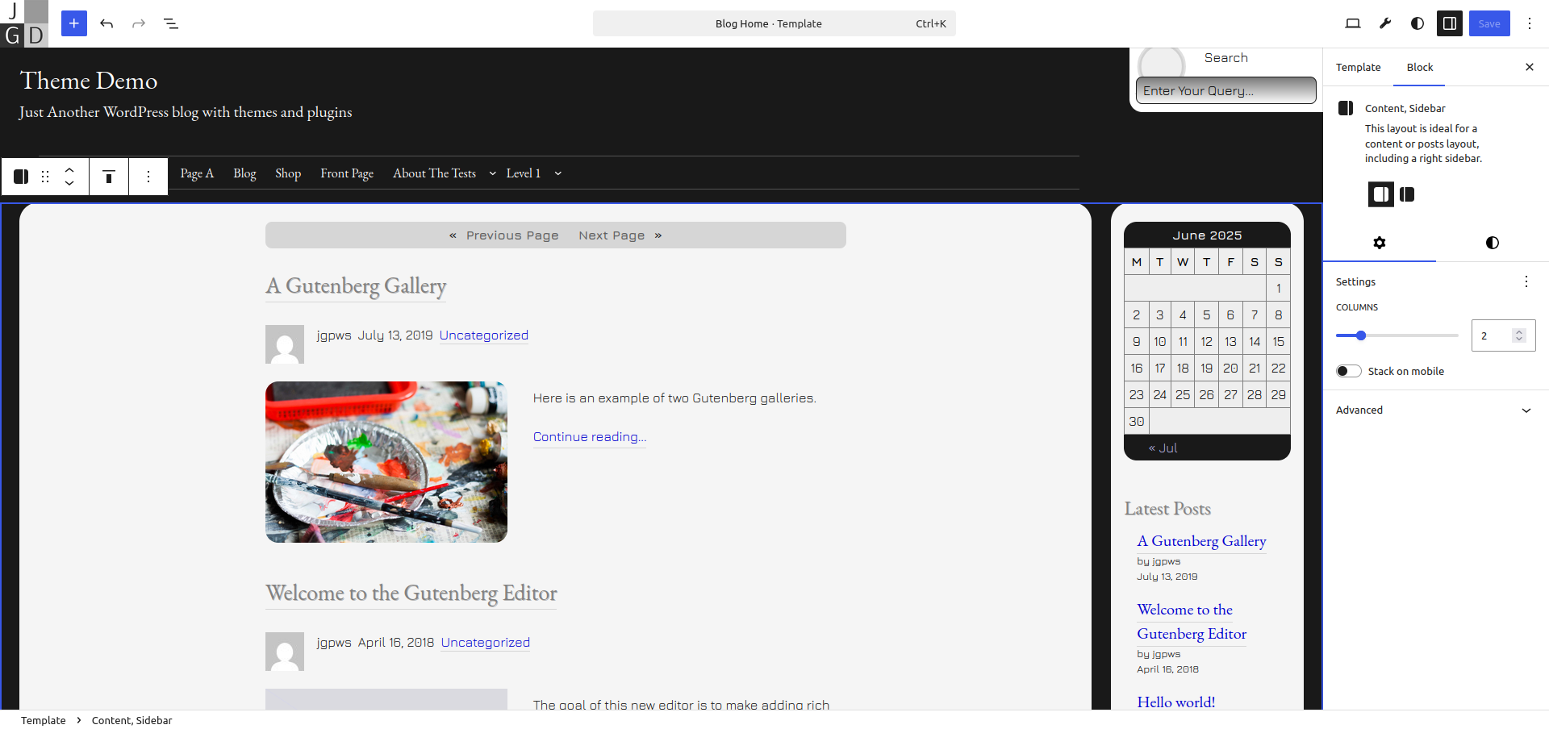Click the Save button
This screenshot has height=729, width=1549.
(x=1488, y=23)
